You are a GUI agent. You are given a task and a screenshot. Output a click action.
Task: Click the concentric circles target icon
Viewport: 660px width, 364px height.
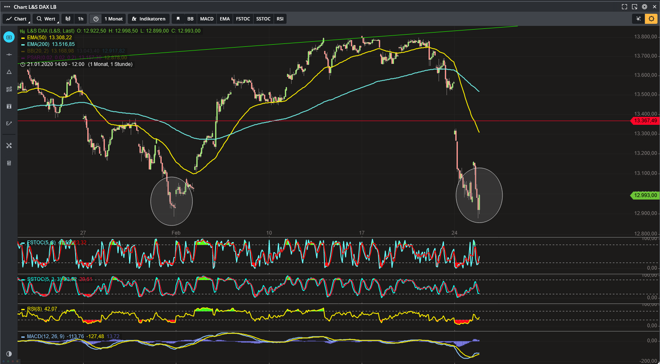point(645,7)
